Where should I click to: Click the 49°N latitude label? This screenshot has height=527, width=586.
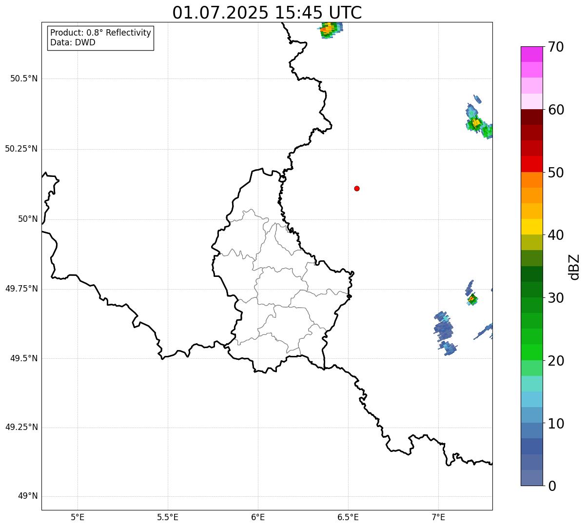(28, 496)
